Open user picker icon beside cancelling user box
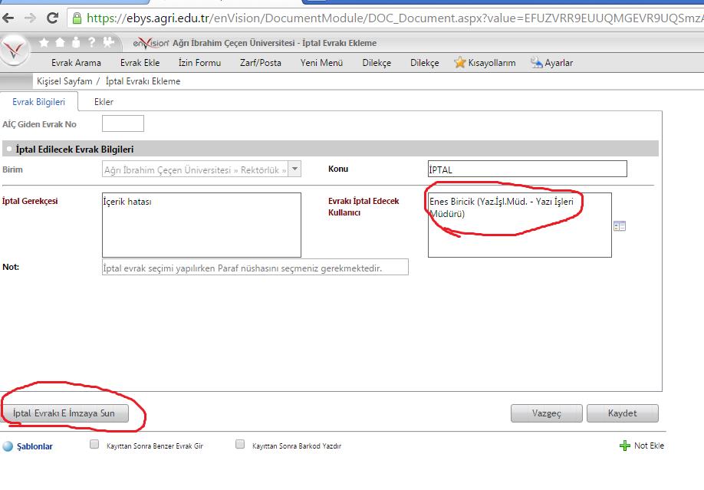The height and width of the screenshot is (490, 704). (620, 225)
